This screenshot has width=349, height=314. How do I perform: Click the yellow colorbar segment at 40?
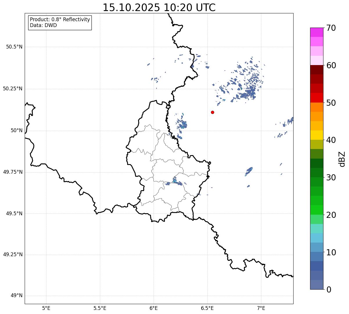(316, 135)
